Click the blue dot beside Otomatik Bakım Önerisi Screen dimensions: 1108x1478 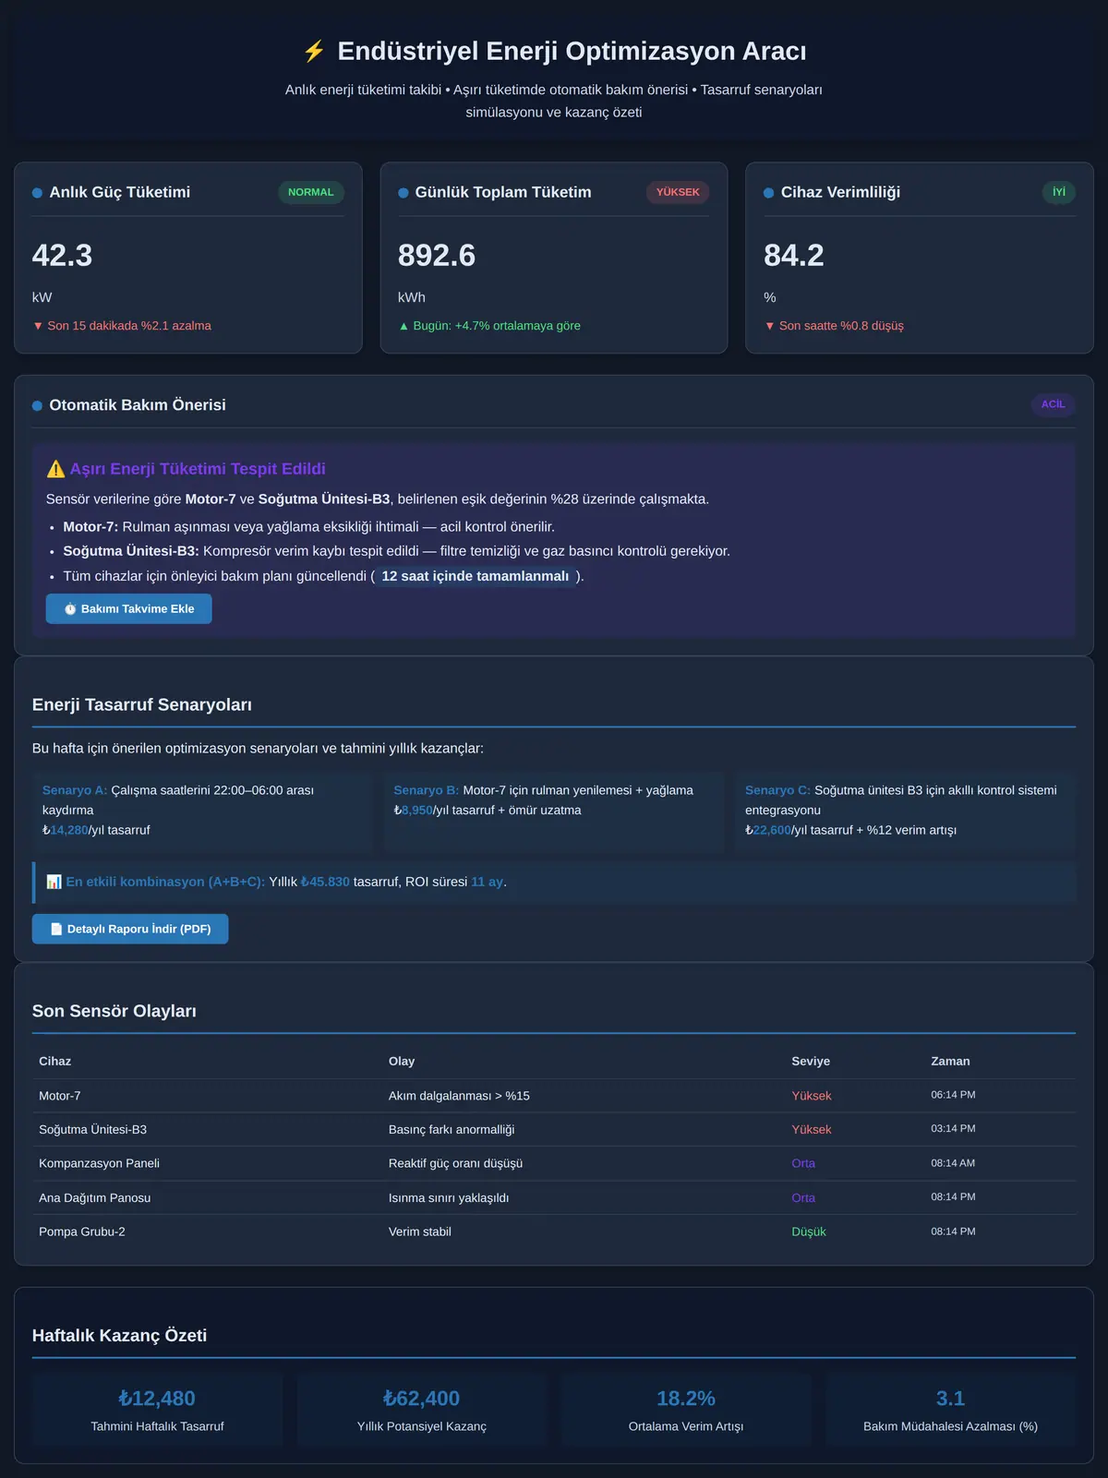37,405
